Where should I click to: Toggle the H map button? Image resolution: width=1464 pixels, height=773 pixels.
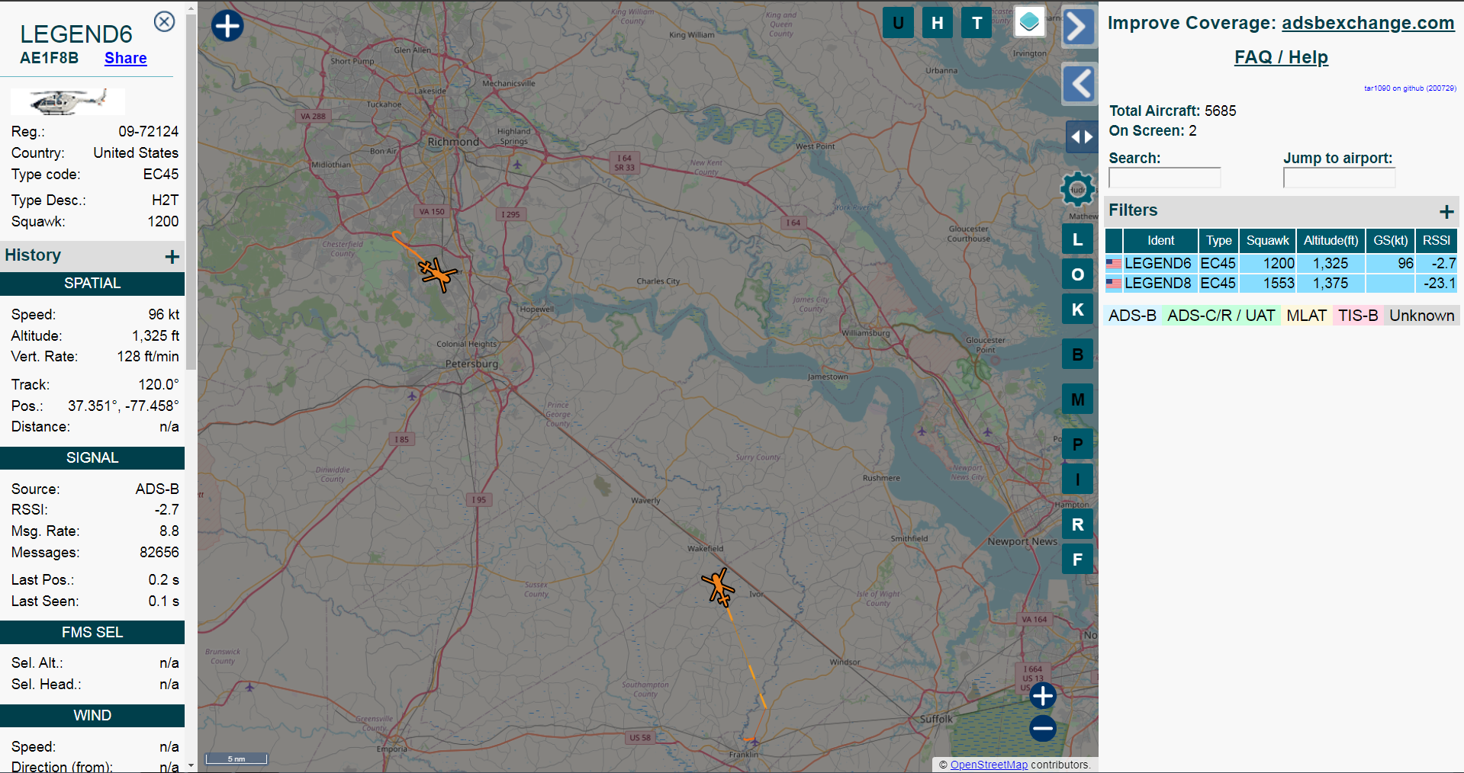coord(938,23)
